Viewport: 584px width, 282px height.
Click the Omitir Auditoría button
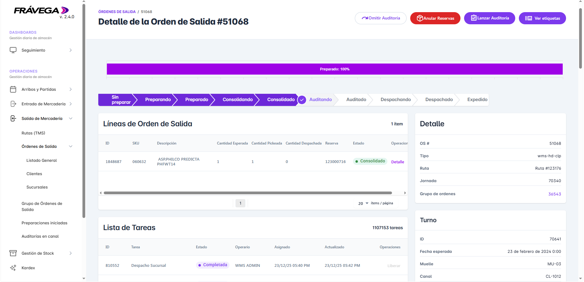381,18
